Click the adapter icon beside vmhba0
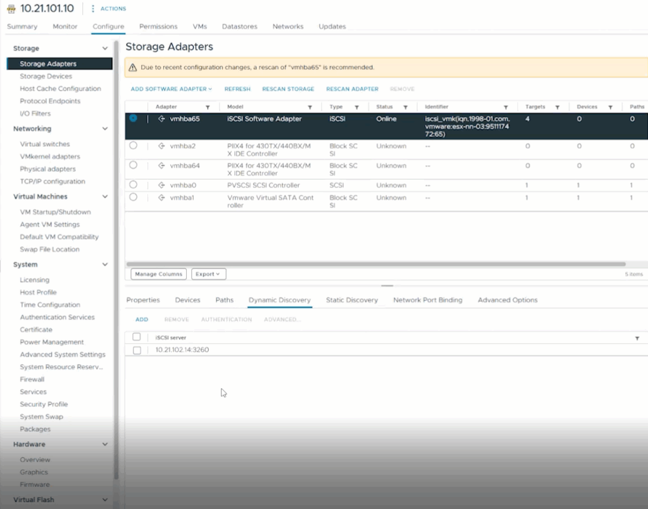This screenshot has height=509, width=648. 161,185
